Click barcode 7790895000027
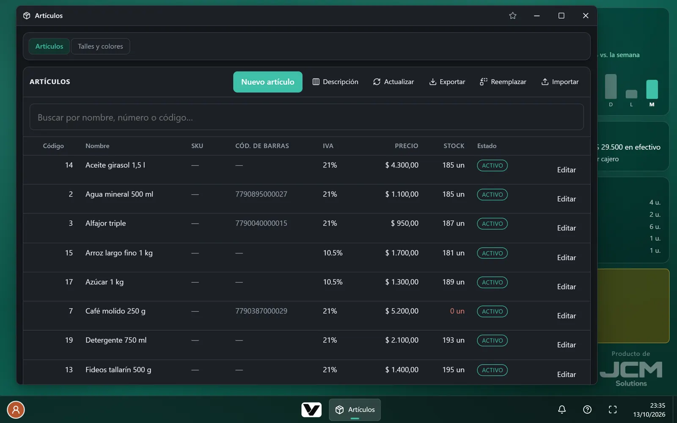Screen dimensions: 677x423 [x=261, y=194]
